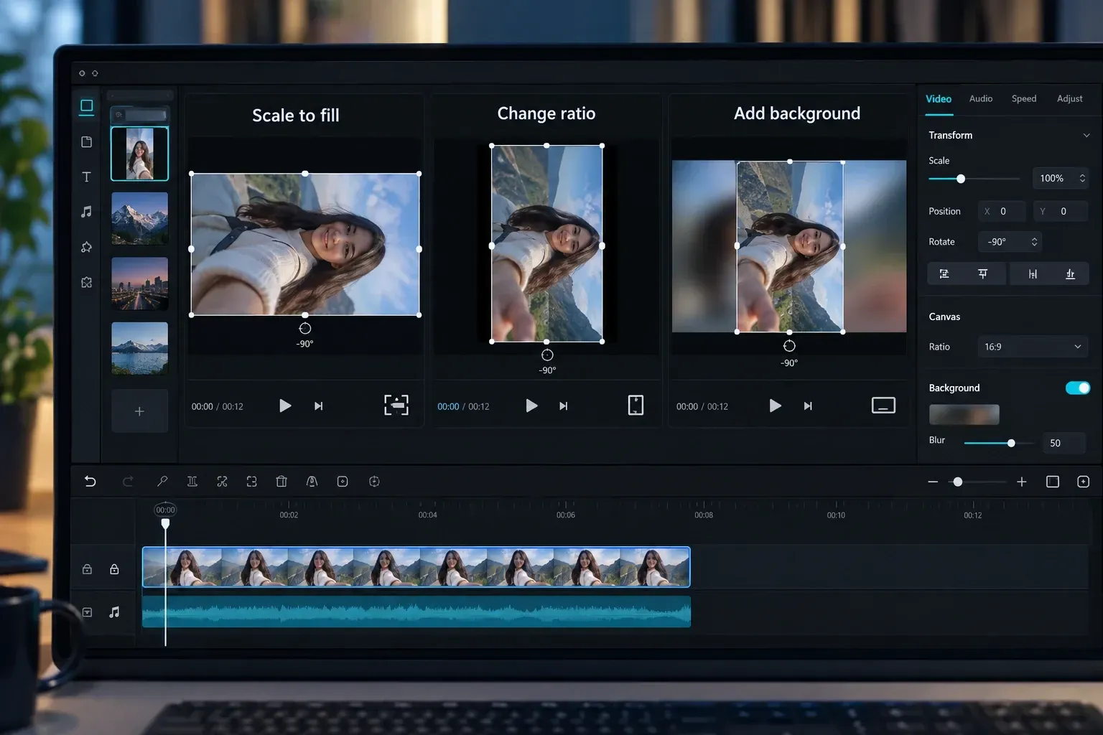Skip to next frame in Add background preview
Image resolution: width=1103 pixels, height=735 pixels.
click(x=808, y=406)
